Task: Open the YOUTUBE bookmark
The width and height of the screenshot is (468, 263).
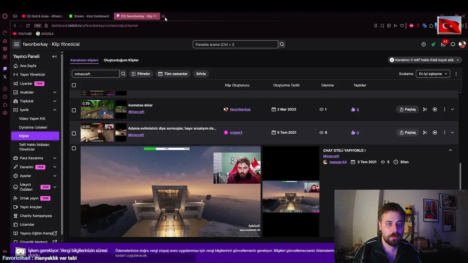Action: pos(22,34)
